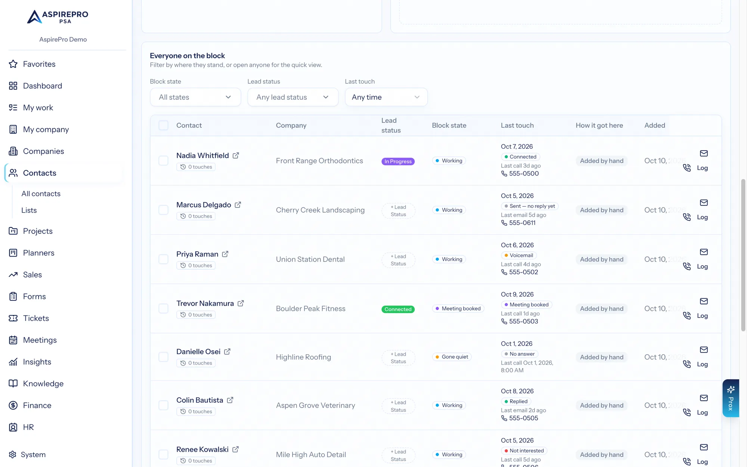747x467 pixels.
Task: Open Danielle Osei's external link icon
Action: (x=227, y=352)
